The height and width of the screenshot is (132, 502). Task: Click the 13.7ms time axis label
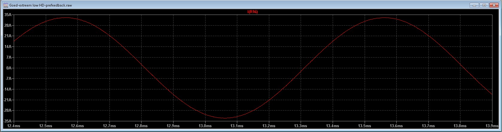coord(428,126)
